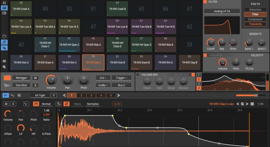Toggle the Filter section power button
The image size is (270, 147).
205,2
